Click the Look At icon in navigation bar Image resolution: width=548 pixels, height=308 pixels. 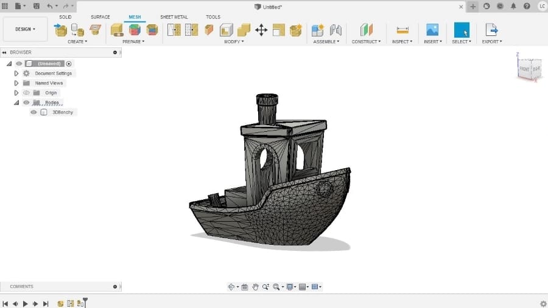(245, 287)
